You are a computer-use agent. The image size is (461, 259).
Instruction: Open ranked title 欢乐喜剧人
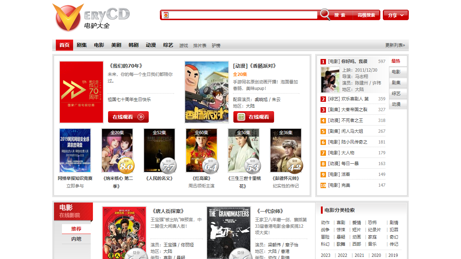pos(355,99)
